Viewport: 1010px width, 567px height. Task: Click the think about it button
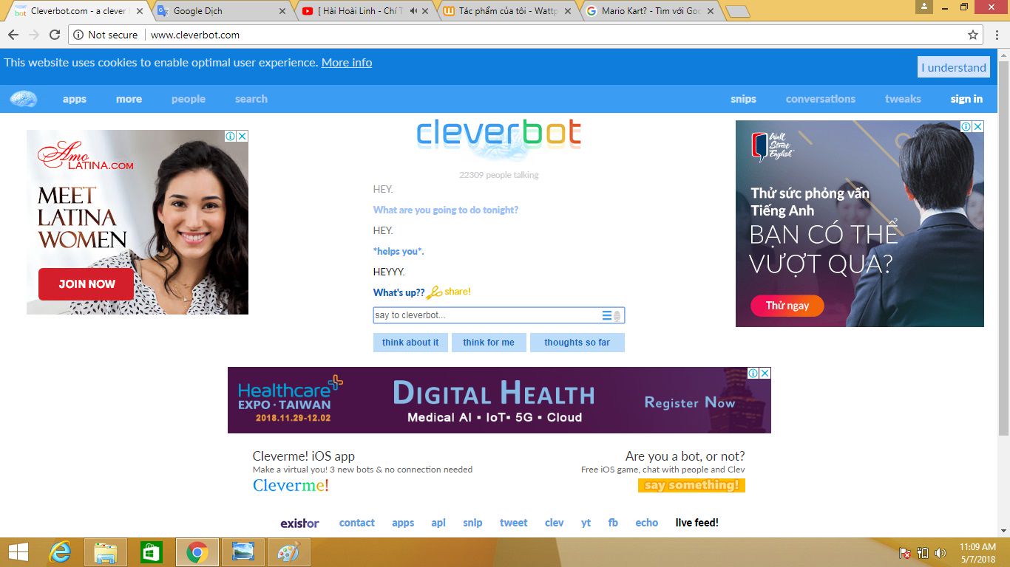click(x=410, y=343)
